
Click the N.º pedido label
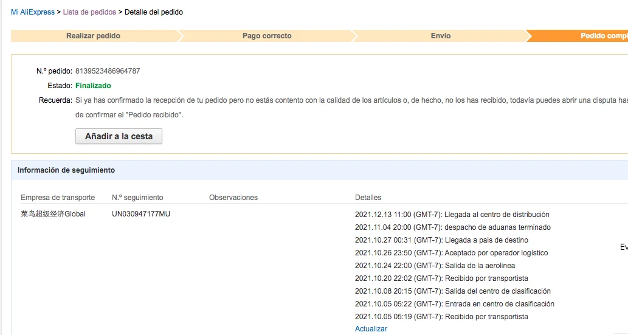coord(54,71)
